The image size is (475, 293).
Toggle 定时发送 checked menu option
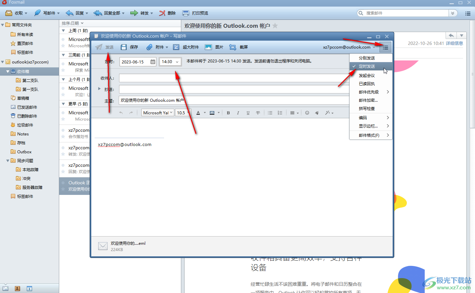point(371,66)
